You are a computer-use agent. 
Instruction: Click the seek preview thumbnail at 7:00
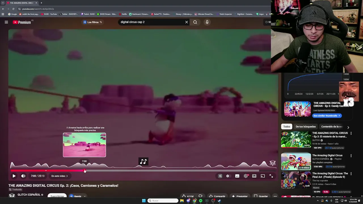85,145
